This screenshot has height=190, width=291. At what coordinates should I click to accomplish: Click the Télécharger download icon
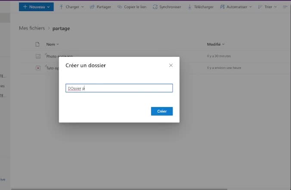(190, 7)
